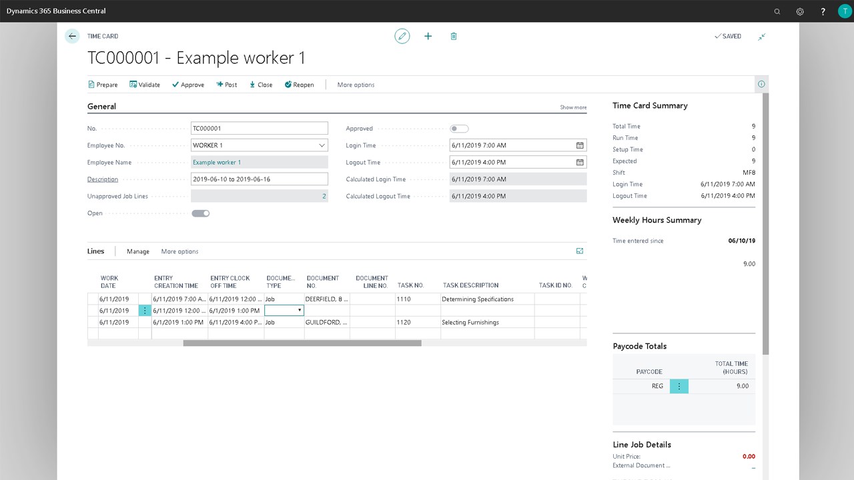The image size is (854, 480).
Task: Expand the Employee No. dropdown
Action: pyautogui.click(x=322, y=145)
